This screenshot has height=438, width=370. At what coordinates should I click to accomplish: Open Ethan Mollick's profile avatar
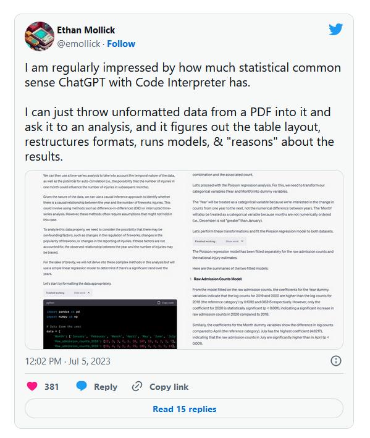[40, 36]
